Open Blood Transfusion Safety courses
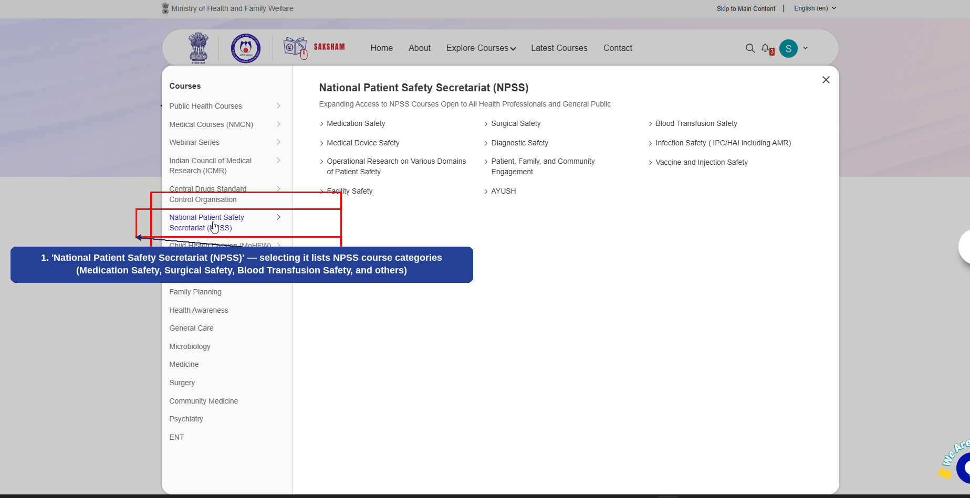970x498 pixels. coord(696,123)
